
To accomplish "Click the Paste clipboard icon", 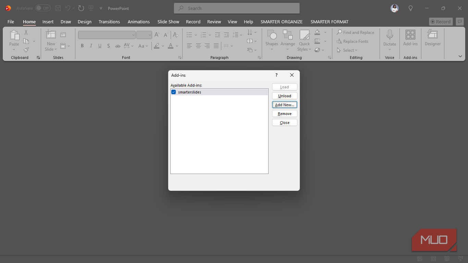I will [14, 35].
